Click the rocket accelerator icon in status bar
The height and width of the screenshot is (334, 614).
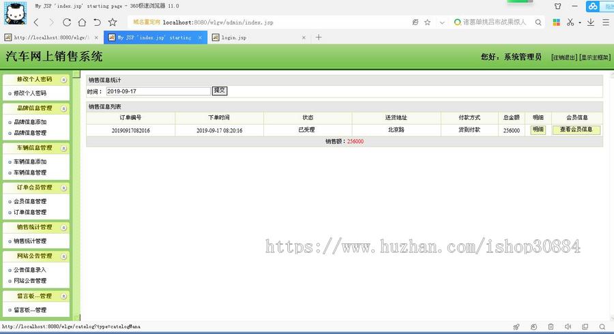(516, 327)
